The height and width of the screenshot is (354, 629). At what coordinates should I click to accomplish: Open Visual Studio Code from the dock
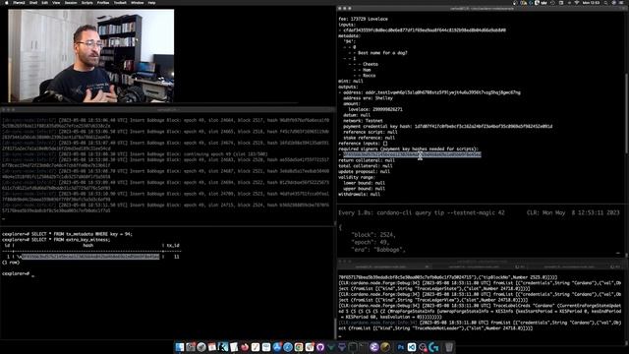[412, 347]
